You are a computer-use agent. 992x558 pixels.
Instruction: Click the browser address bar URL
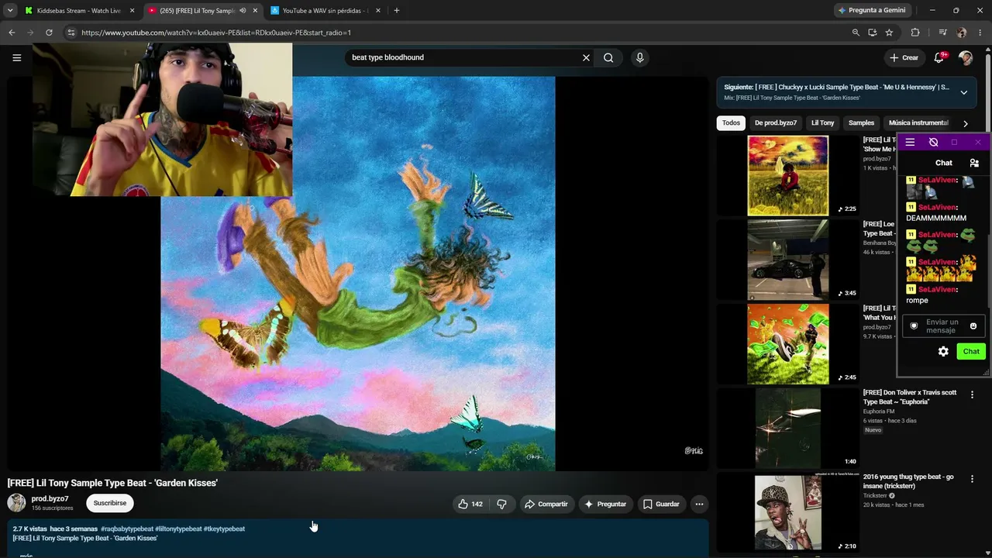[216, 33]
